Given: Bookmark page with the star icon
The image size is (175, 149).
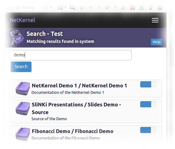Looking at the screenshot, I should 39,8.
